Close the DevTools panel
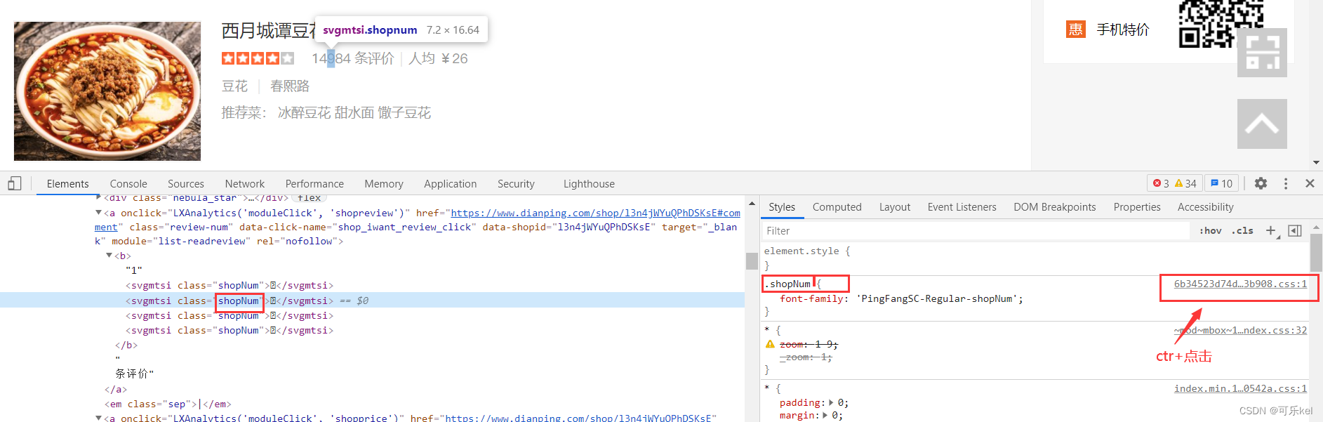The width and height of the screenshot is (1323, 422). (1310, 183)
